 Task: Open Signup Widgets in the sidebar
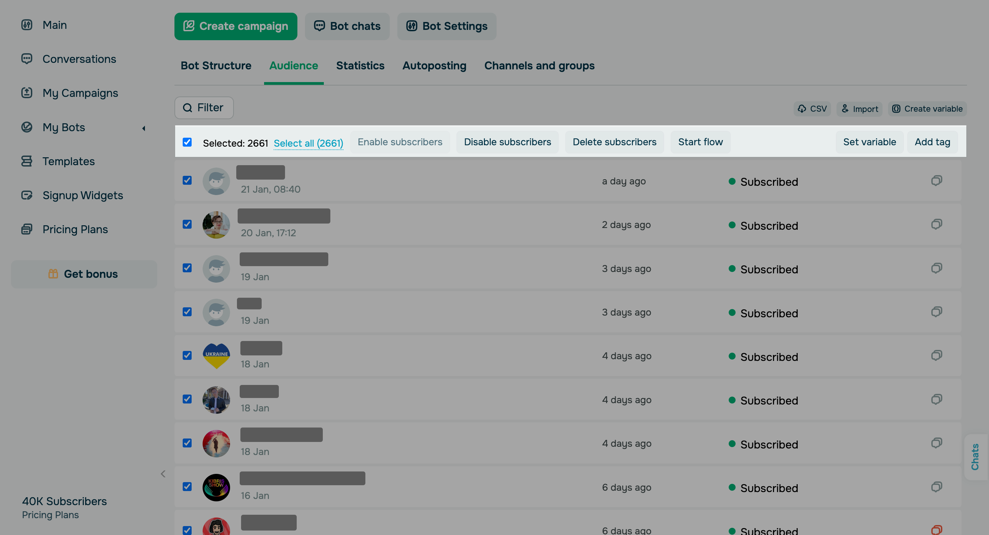pyautogui.click(x=82, y=195)
